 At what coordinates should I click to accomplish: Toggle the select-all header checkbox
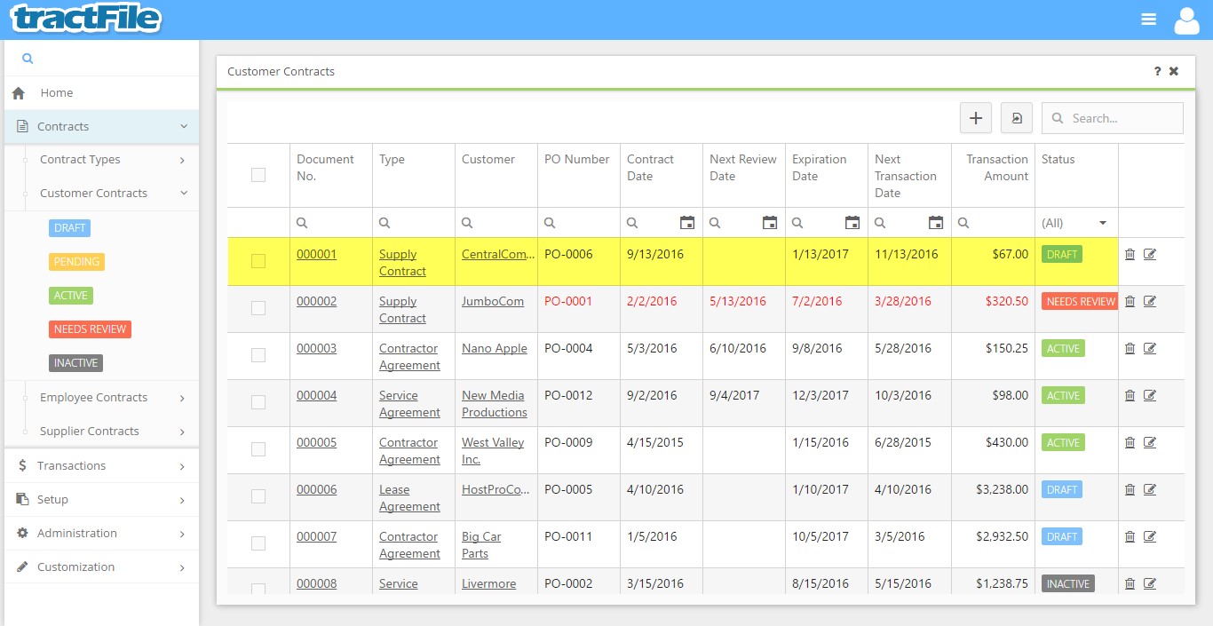click(258, 175)
